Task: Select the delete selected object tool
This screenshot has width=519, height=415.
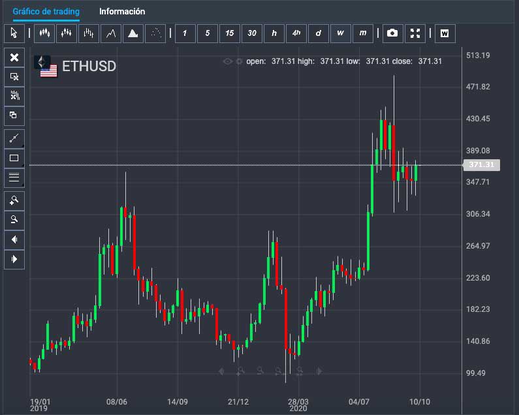Action: 14,77
